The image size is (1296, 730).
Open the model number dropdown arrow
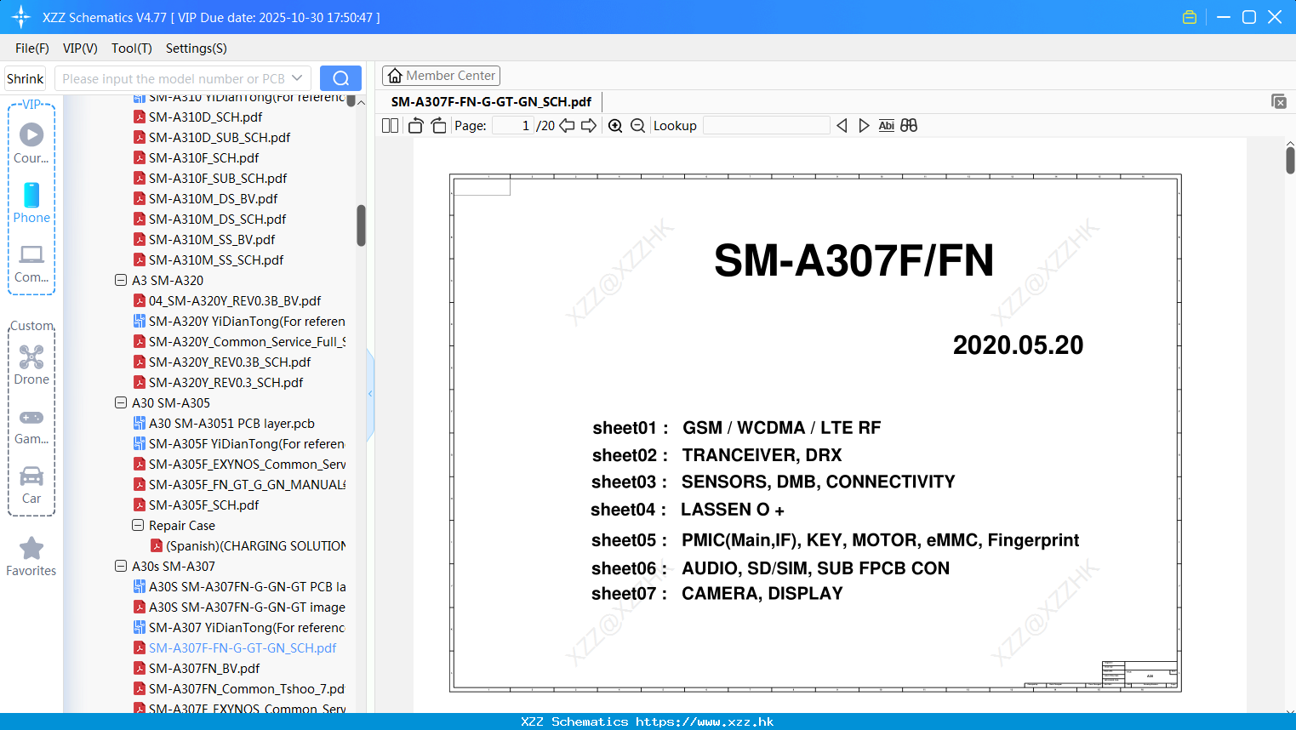297,78
